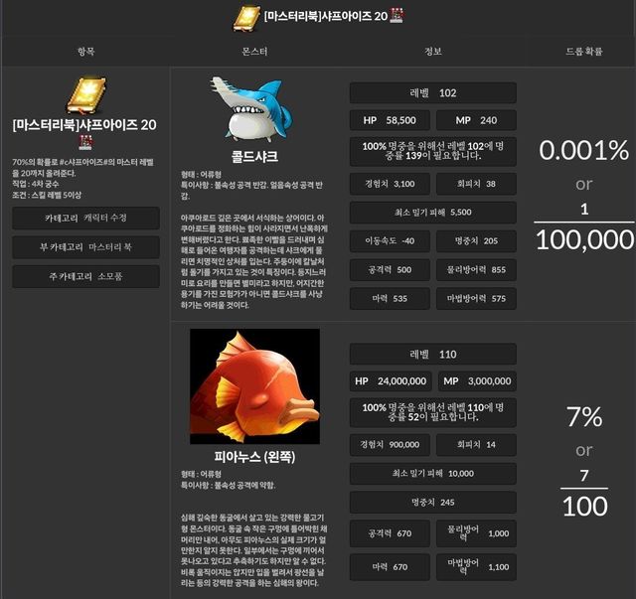
Task: Click the small red icon under item name
Action: coord(85,142)
